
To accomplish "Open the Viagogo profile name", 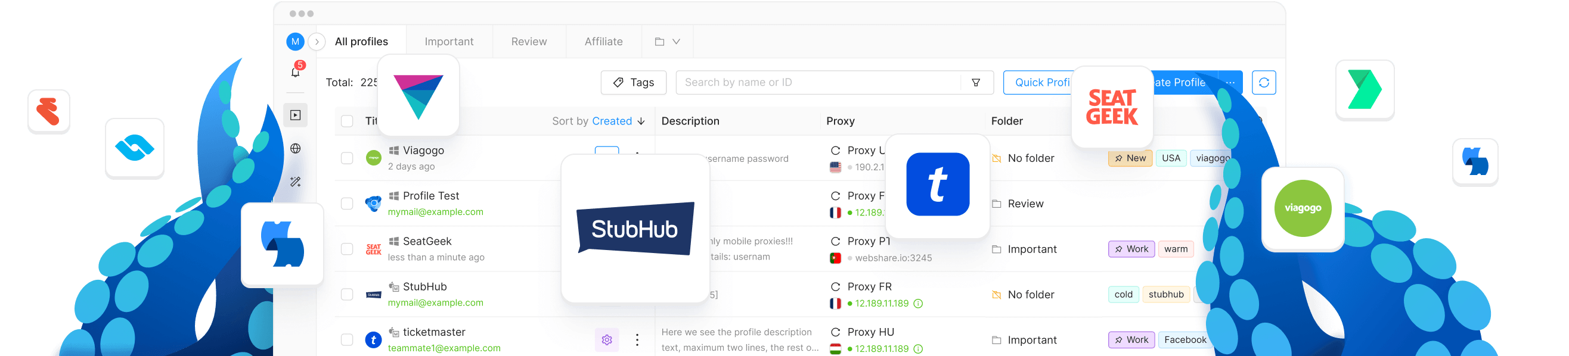I will click(423, 150).
